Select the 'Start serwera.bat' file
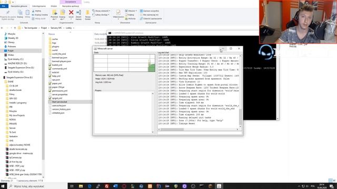The image size is (337, 189). point(60,102)
